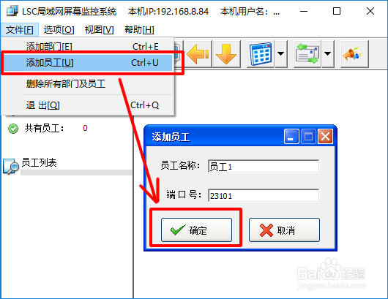Confirm with the 确定 button
This screenshot has height=299, width=388.
click(x=196, y=230)
